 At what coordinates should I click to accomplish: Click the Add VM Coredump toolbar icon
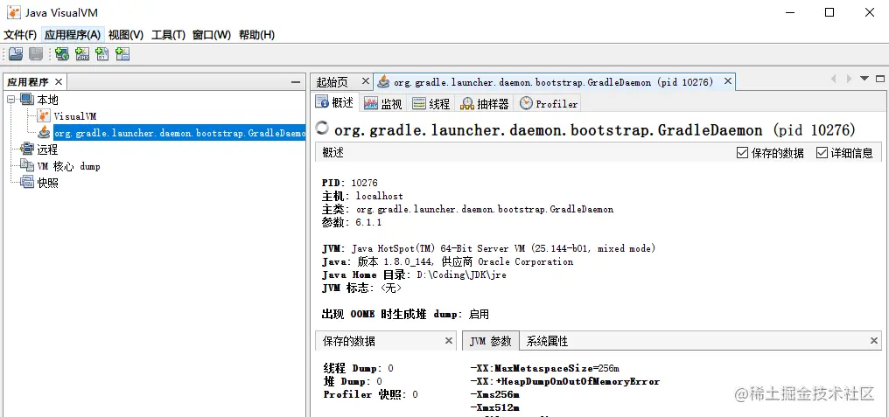[102, 54]
